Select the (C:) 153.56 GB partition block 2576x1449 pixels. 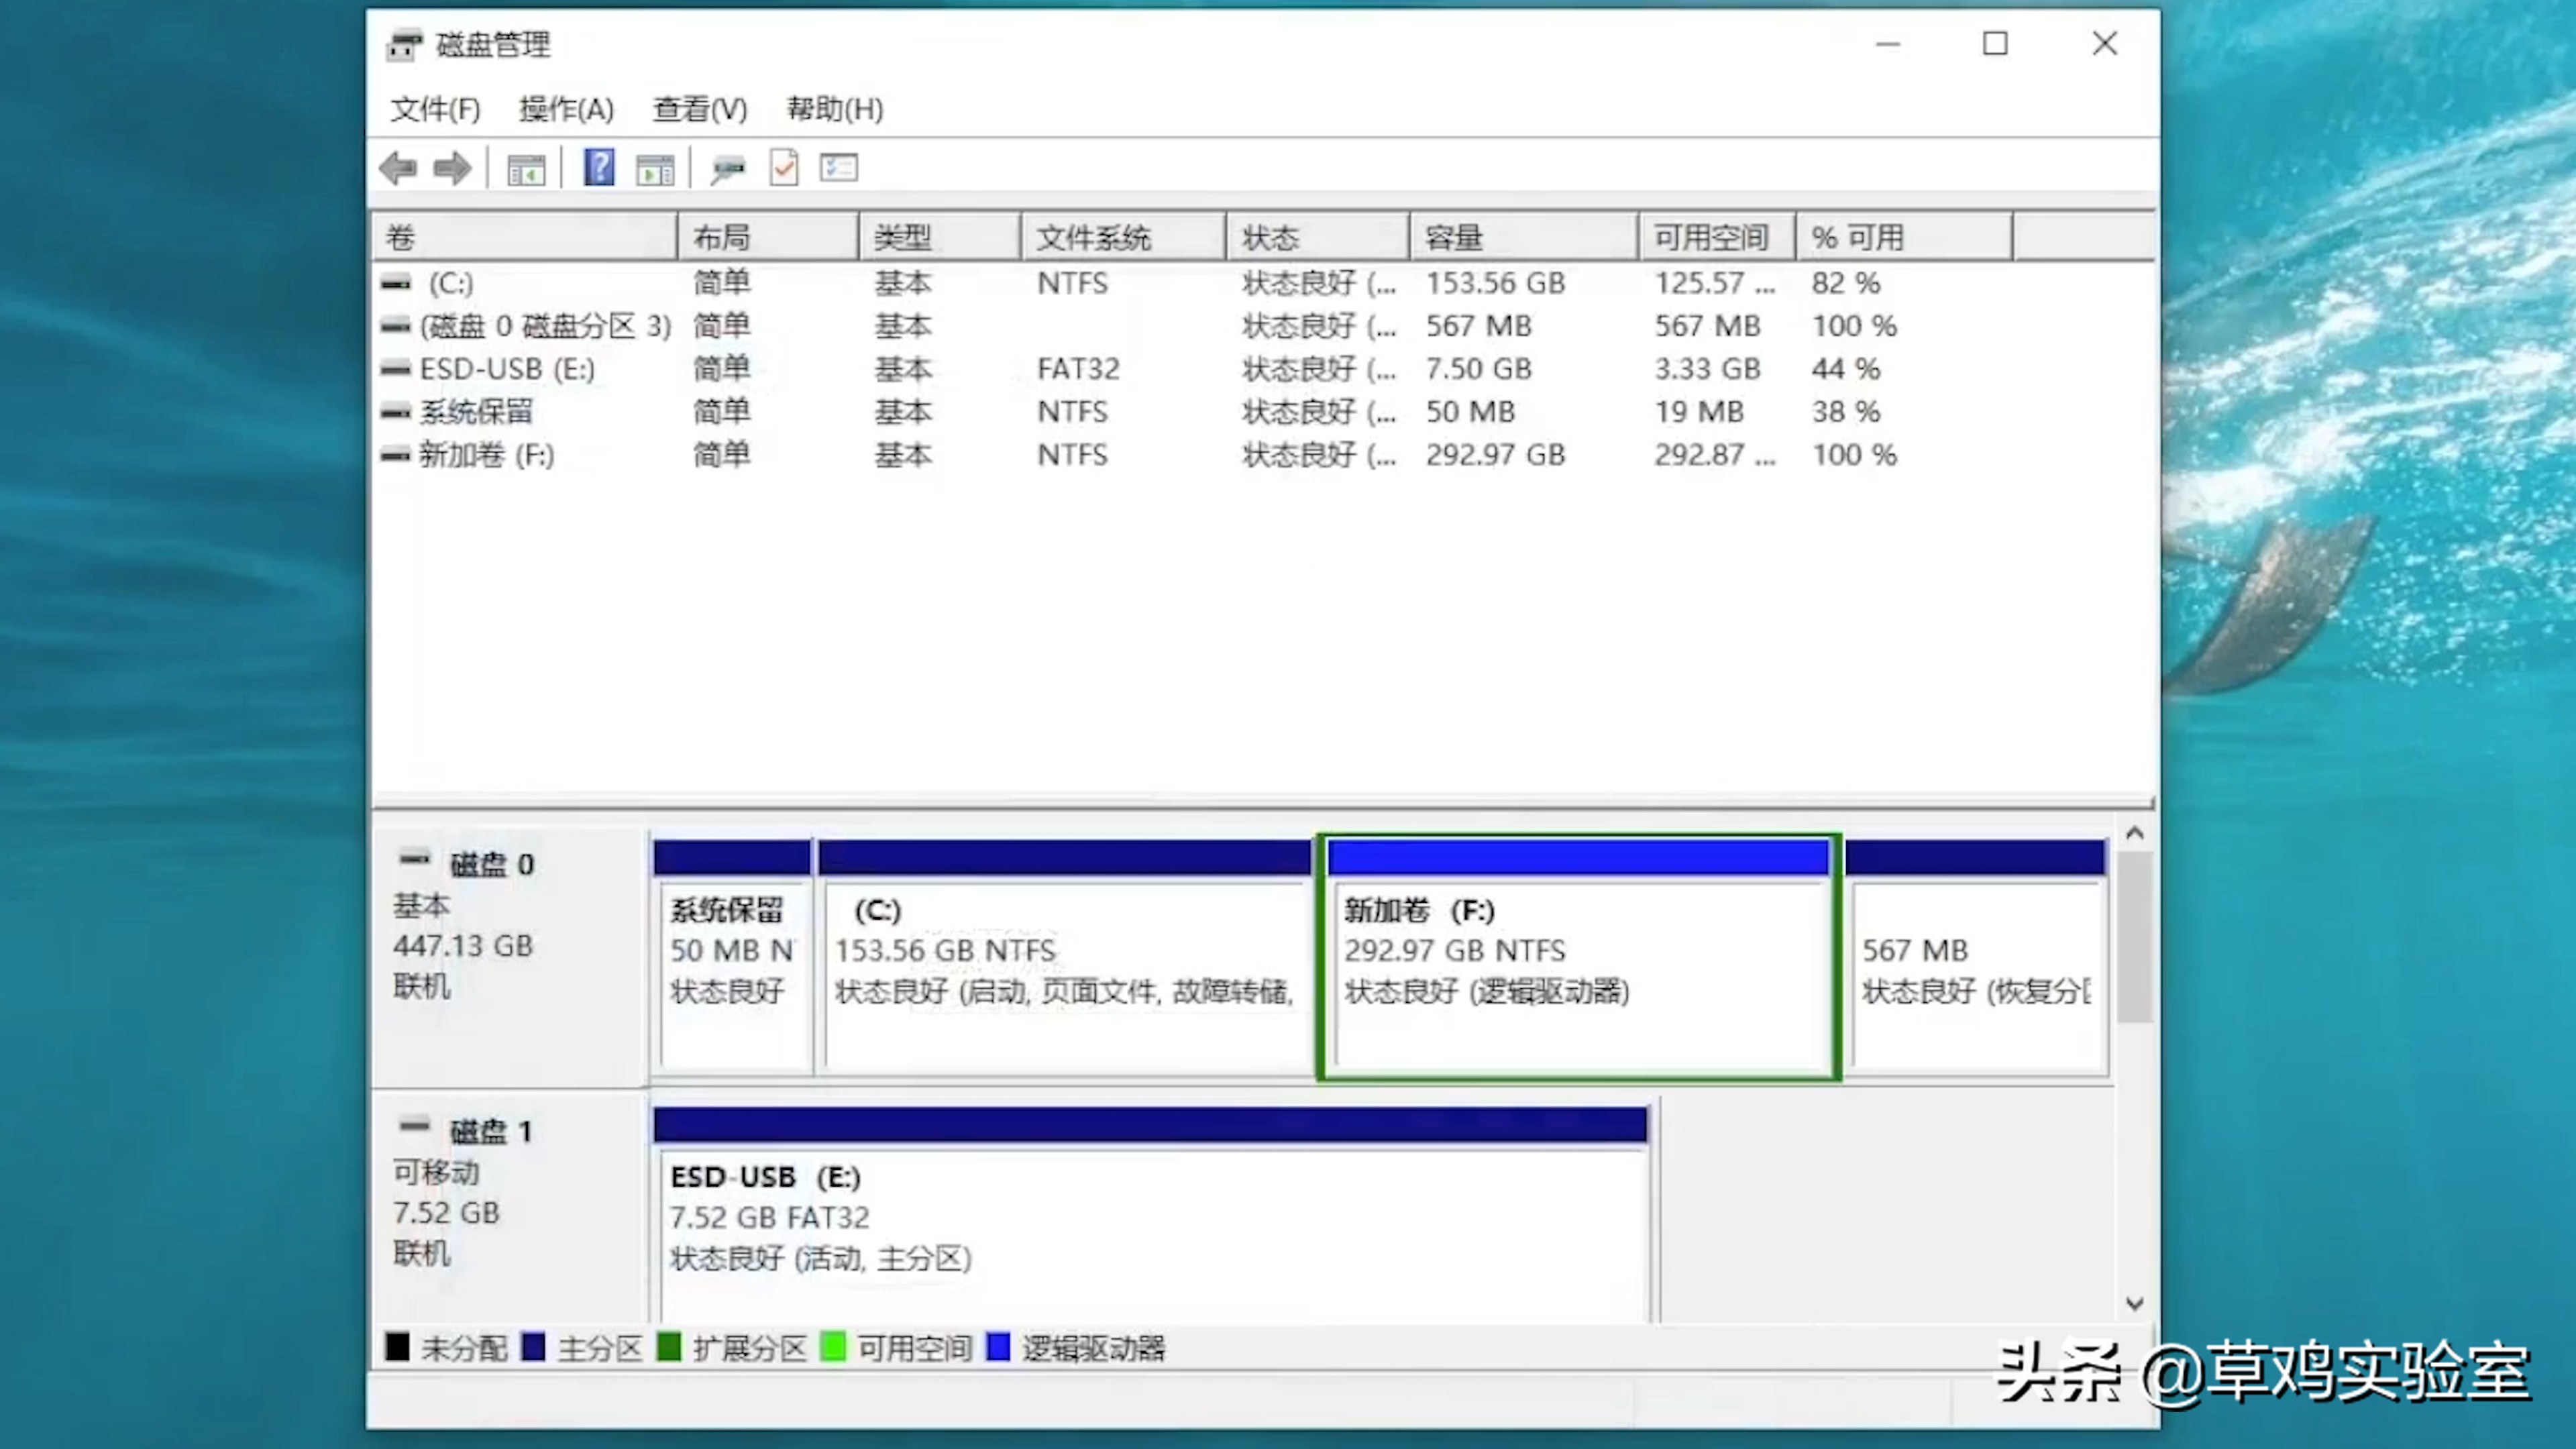(1065, 957)
